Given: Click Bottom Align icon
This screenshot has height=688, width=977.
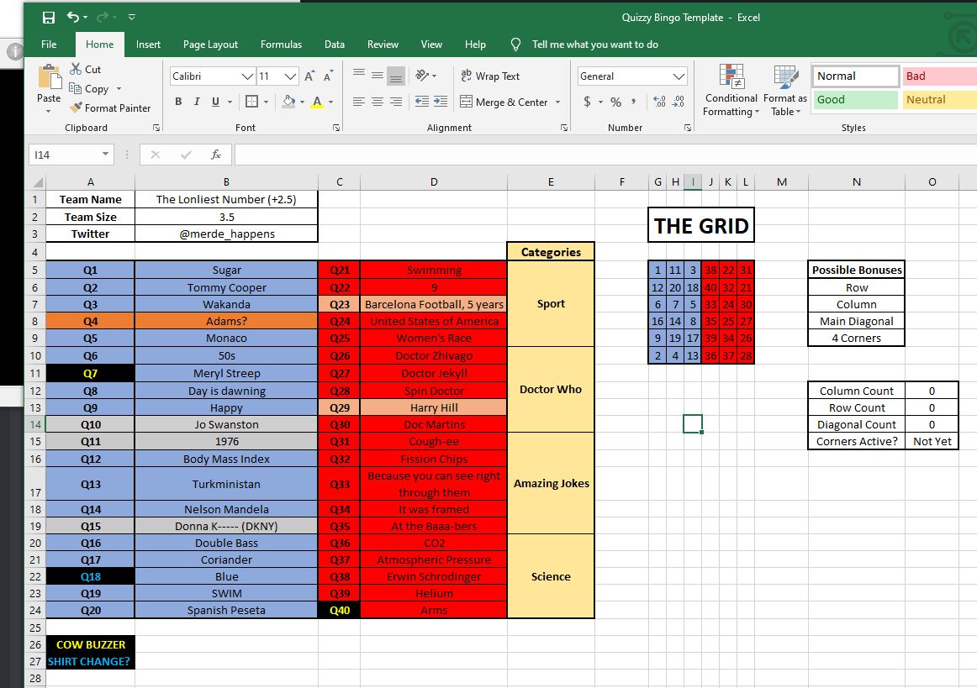Looking at the screenshot, I should pyautogui.click(x=396, y=76).
